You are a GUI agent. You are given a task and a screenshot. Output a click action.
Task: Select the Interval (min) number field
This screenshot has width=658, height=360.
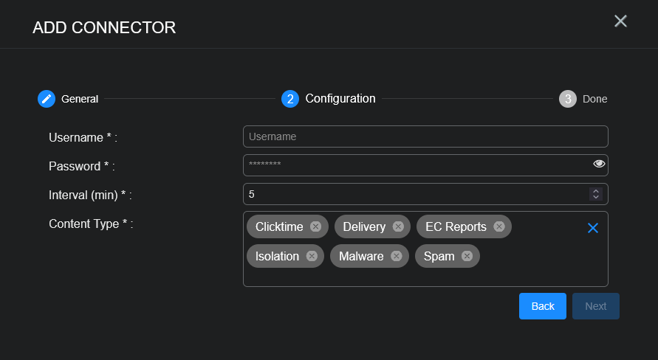414,194
